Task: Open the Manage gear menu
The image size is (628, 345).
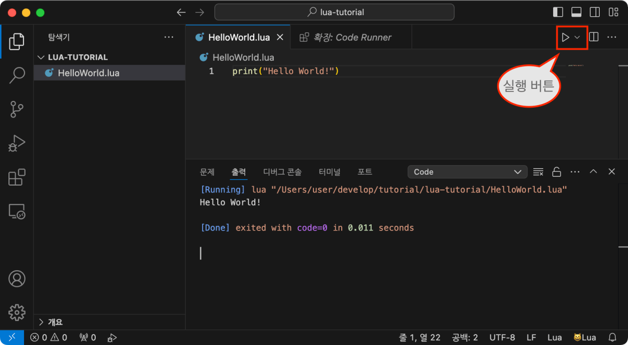Action: 17,312
